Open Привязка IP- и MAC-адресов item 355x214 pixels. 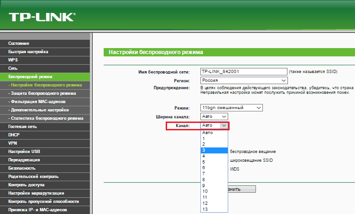point(45,210)
